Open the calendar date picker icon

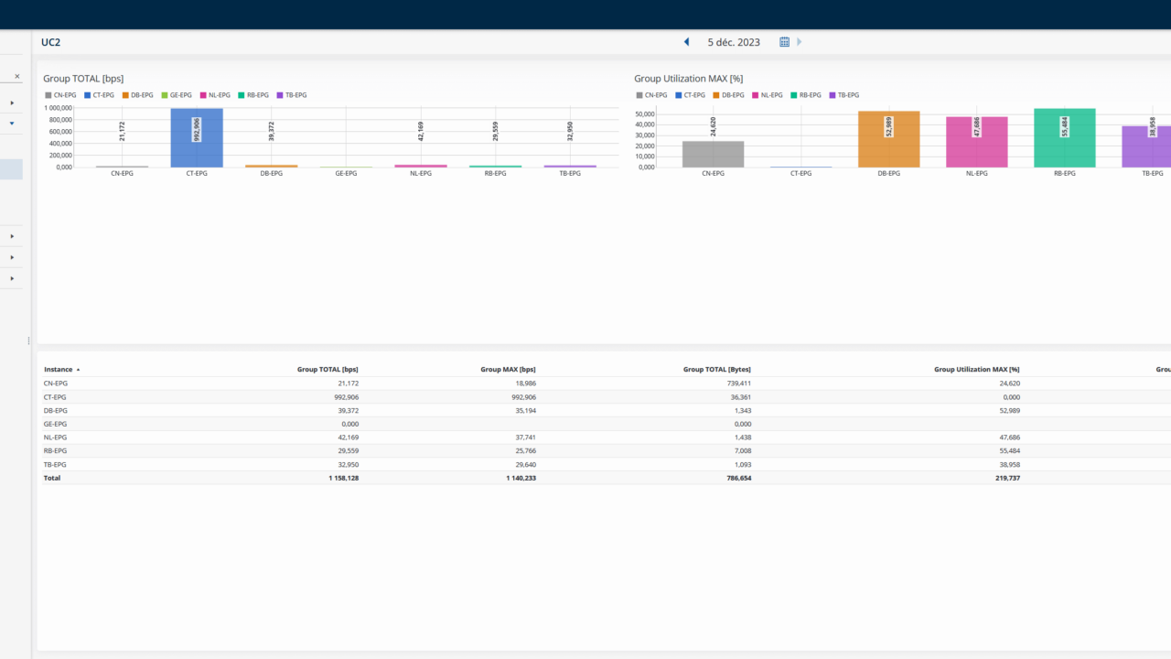784,42
